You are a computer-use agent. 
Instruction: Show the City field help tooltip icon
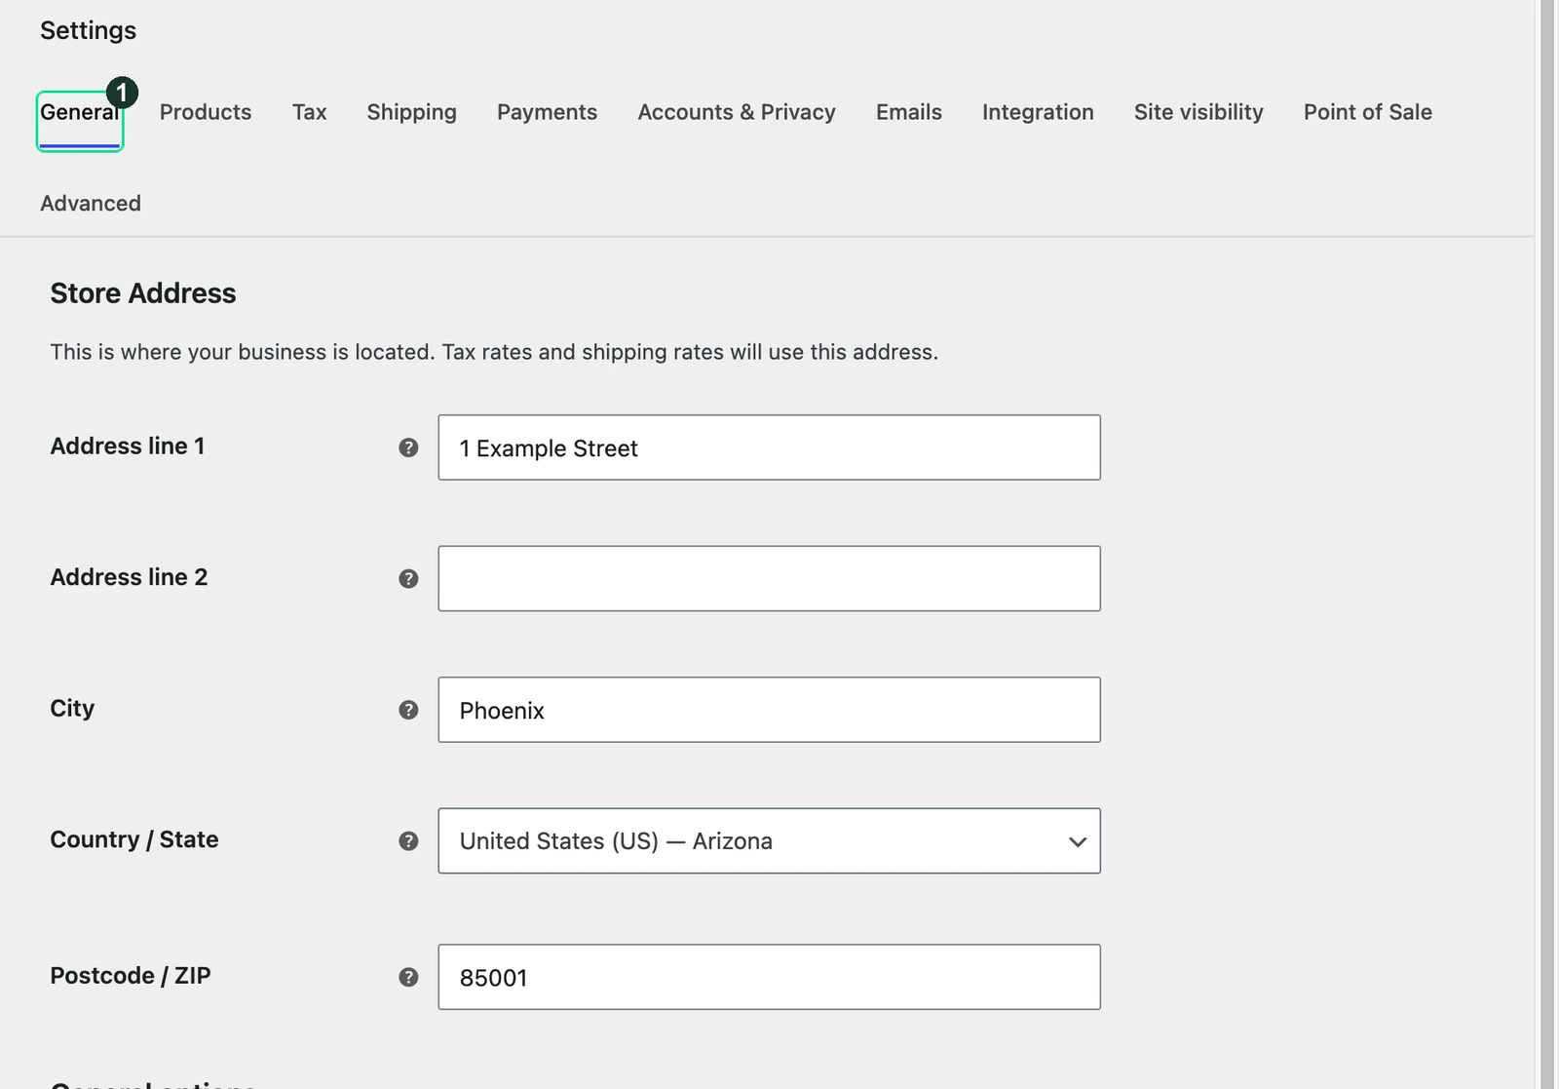(x=408, y=710)
